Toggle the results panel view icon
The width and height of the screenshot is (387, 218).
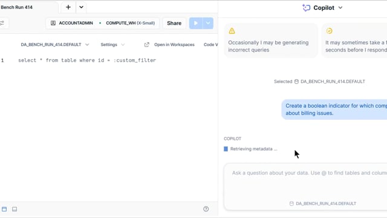[x=4, y=209]
